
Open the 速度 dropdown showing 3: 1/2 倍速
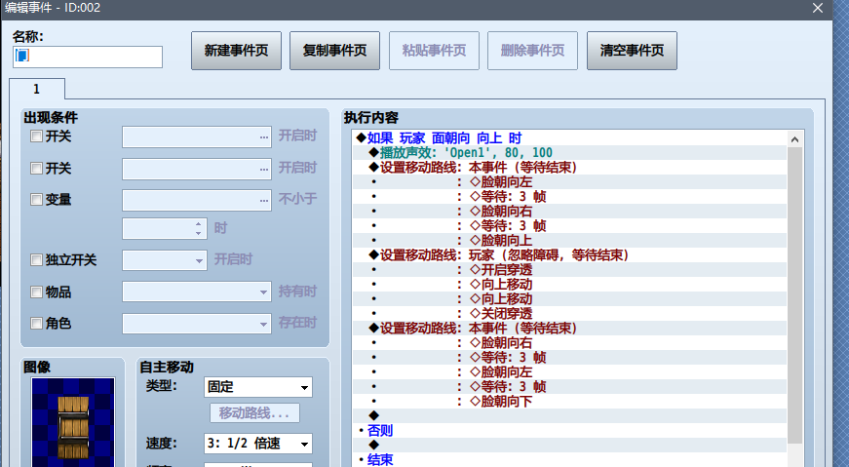pos(258,444)
